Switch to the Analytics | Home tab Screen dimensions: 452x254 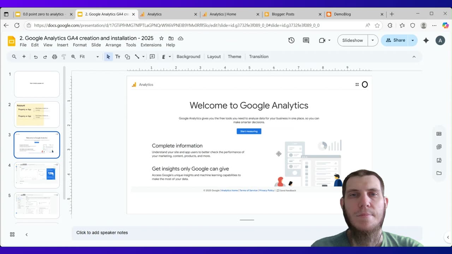pyautogui.click(x=230, y=14)
